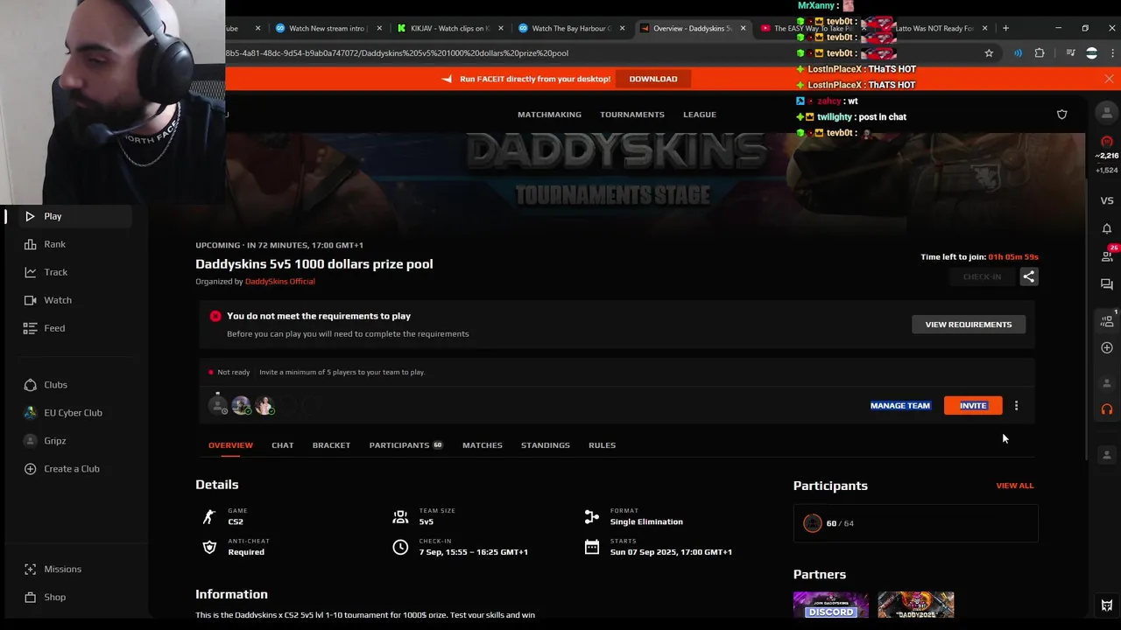This screenshot has width=1121, height=630.
Task: Click the 60 / 64 participants count
Action: [x=840, y=523]
